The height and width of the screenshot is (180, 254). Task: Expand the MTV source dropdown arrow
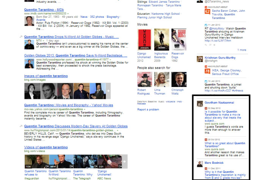44,40
